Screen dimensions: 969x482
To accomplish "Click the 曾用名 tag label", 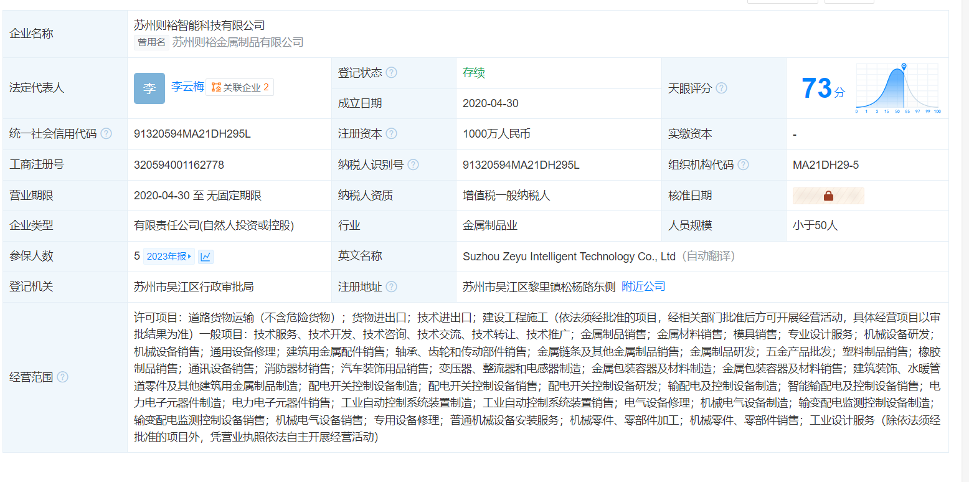I will tap(151, 42).
